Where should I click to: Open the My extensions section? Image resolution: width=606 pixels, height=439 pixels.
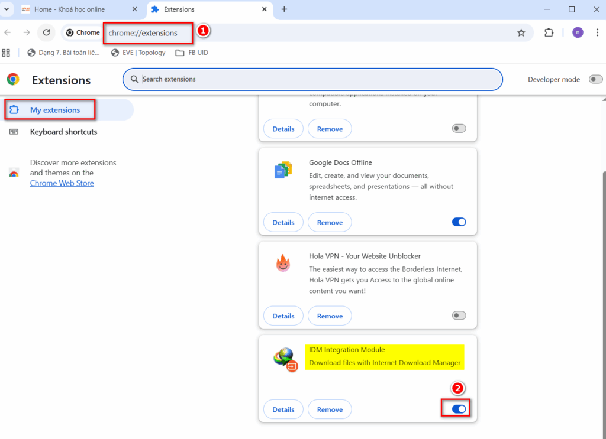pyautogui.click(x=67, y=110)
